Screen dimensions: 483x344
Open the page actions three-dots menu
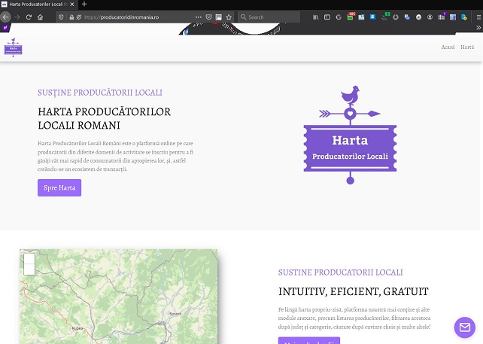tap(199, 17)
